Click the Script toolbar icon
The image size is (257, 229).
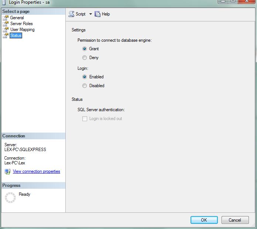coord(71,14)
